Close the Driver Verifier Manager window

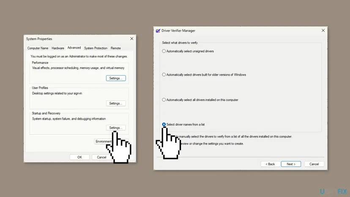(323, 30)
